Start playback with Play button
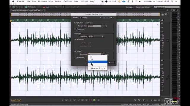The image size is (190, 106). [x=66, y=100]
